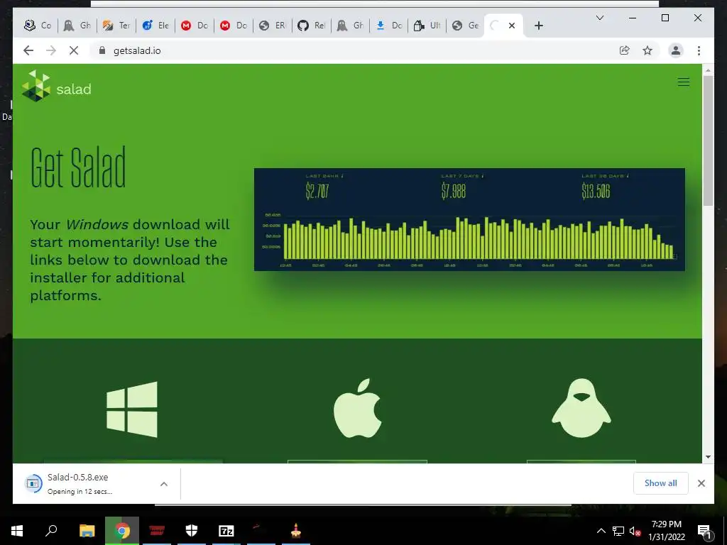
Task: Stop loading the page
Action: pyautogui.click(x=74, y=50)
